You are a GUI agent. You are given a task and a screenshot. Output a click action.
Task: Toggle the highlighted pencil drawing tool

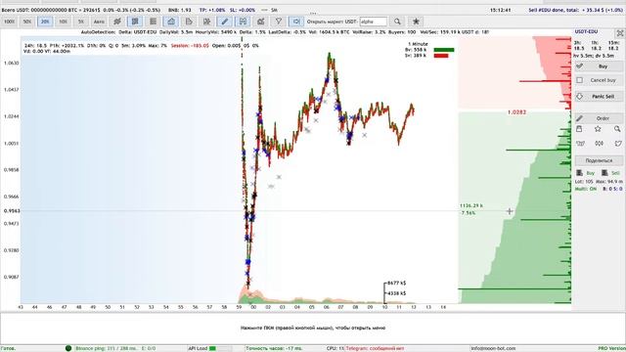tap(225, 22)
